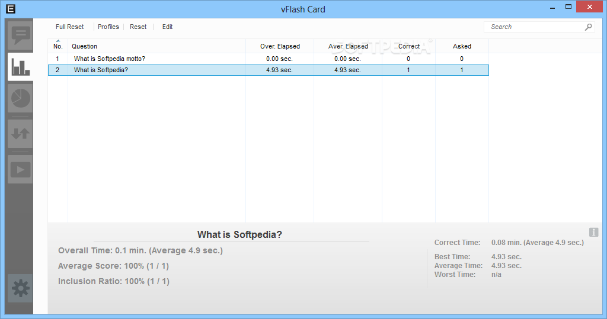Click the Overall Time summary line
This screenshot has height=319, width=607.
(140, 250)
